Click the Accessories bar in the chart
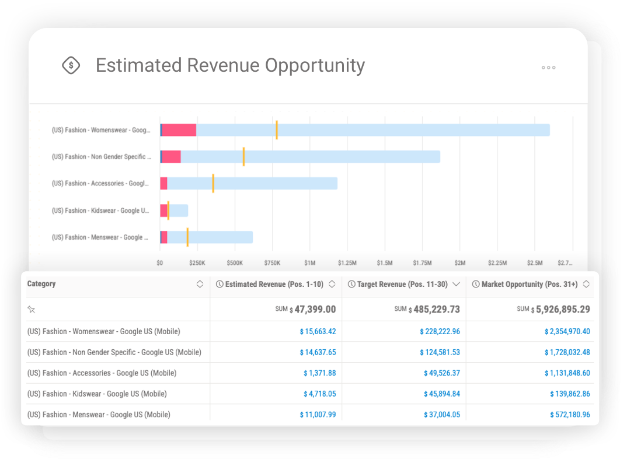The image size is (627, 463). pyautogui.click(x=251, y=183)
